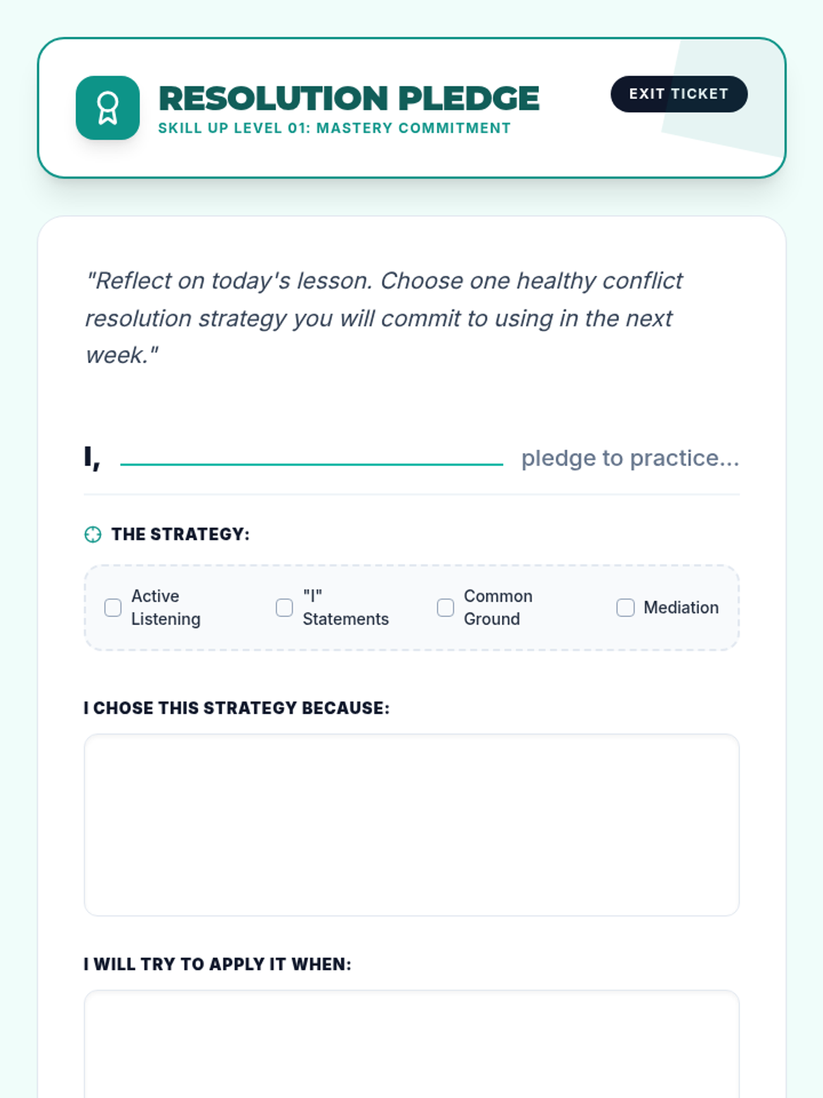The height and width of the screenshot is (1098, 823).
Task: Click the "Mediation" label text
Action: (681, 607)
